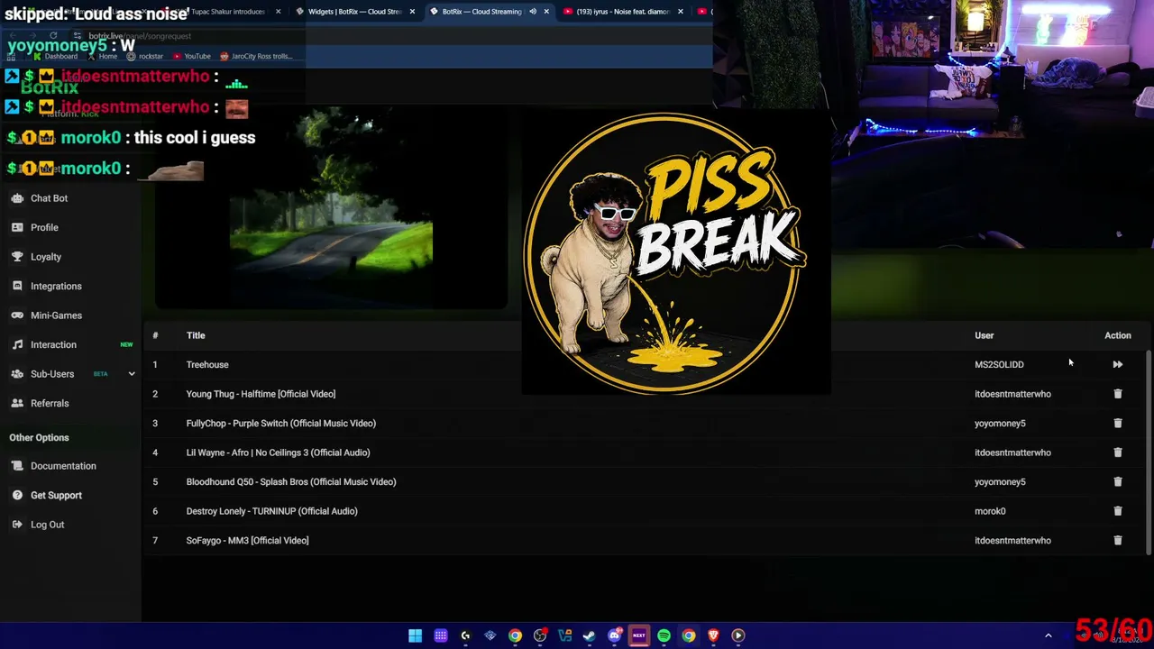
Task: Open OBS Studio from the taskbar
Action: [x=540, y=635]
